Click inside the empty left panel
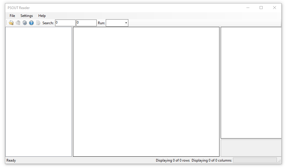 [38, 92]
